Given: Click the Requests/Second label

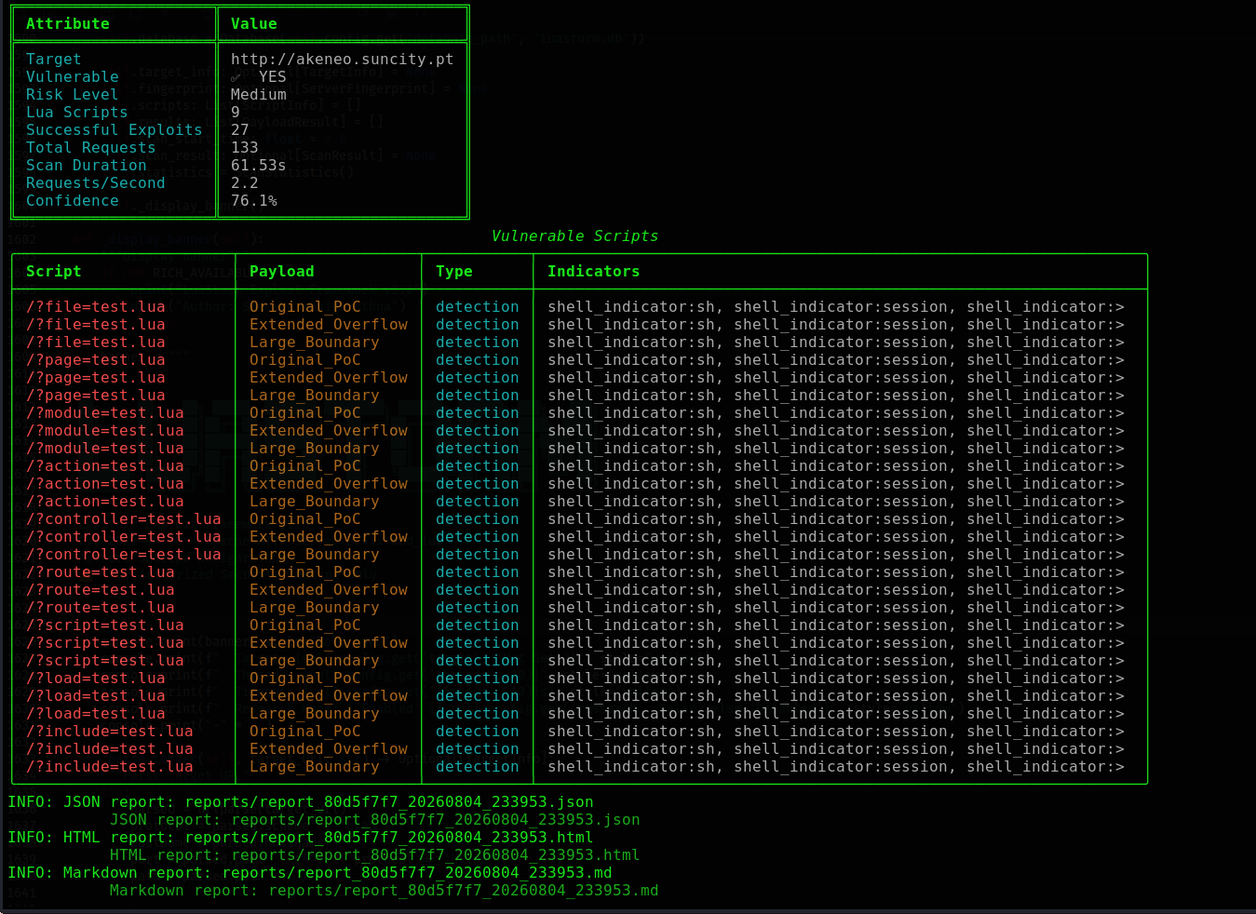Looking at the screenshot, I should pos(95,182).
